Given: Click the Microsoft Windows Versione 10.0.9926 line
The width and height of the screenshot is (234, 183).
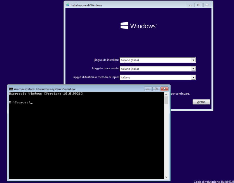Looking at the screenshot, I should pyautogui.click(x=46, y=94).
